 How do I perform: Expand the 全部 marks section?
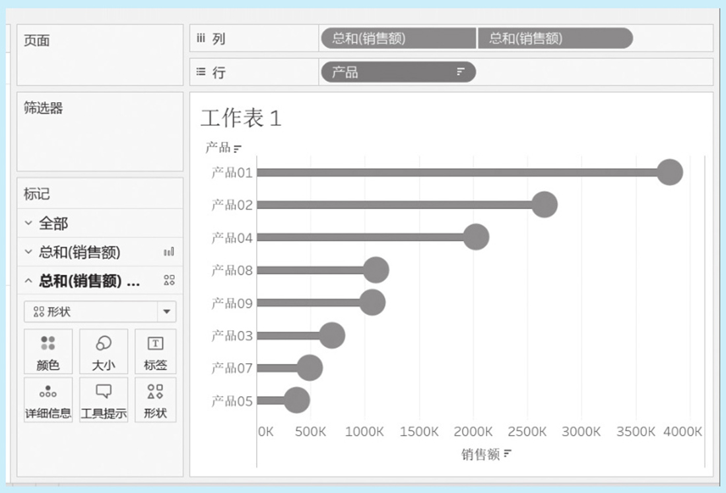(28, 223)
